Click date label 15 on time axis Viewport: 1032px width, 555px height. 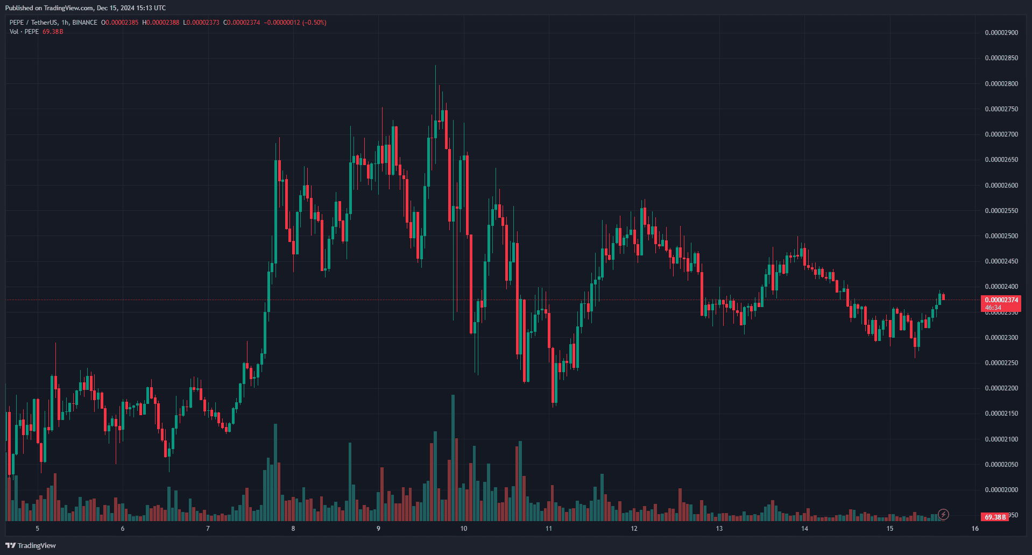(890, 529)
